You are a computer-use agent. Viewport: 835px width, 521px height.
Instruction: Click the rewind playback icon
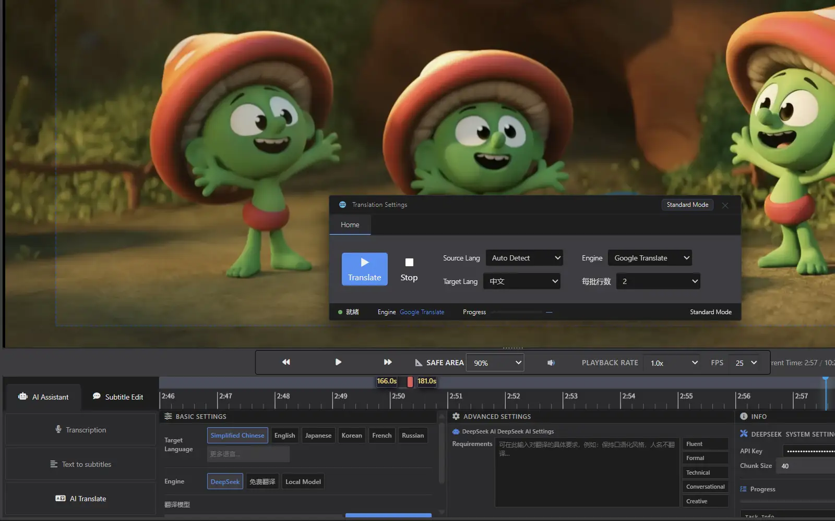pos(286,362)
